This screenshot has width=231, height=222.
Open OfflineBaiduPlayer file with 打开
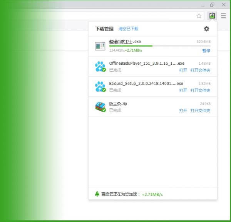point(183,71)
